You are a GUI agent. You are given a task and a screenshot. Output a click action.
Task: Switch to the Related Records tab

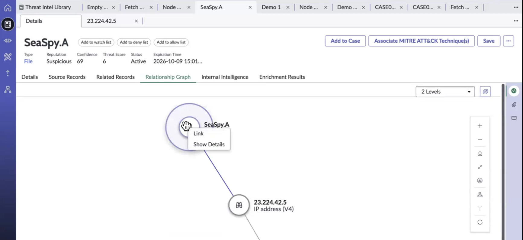click(x=115, y=77)
